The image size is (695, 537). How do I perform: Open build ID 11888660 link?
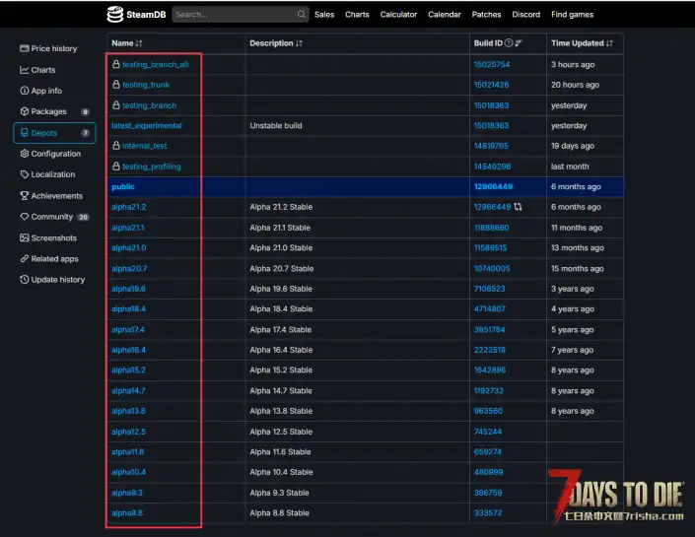(x=492, y=228)
